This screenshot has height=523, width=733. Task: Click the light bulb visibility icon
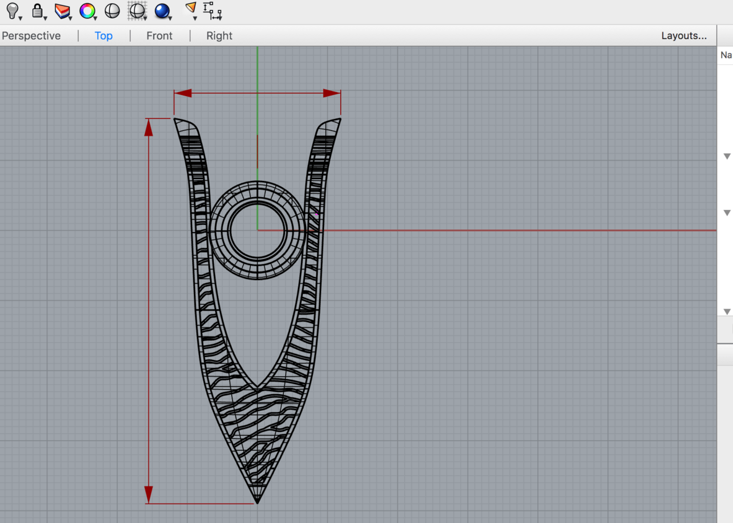coord(12,11)
